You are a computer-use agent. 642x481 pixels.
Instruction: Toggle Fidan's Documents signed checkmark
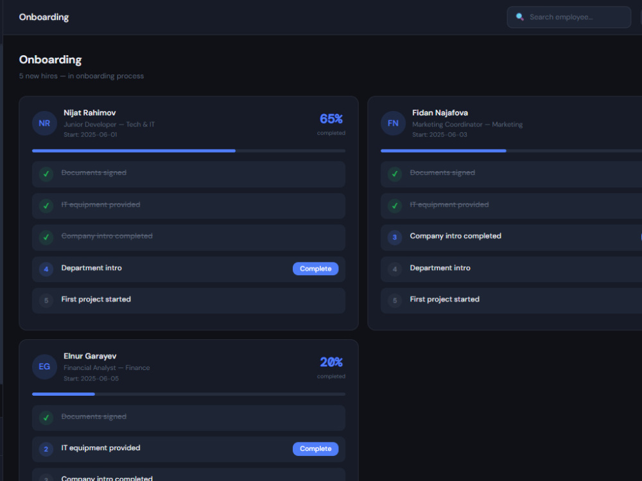coord(395,174)
